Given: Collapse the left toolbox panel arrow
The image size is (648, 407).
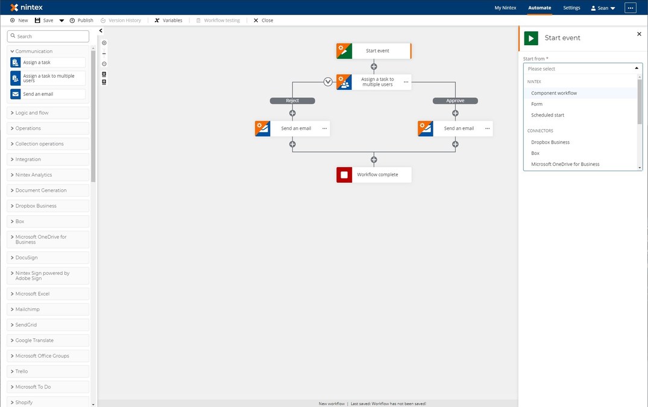Looking at the screenshot, I should click(101, 31).
